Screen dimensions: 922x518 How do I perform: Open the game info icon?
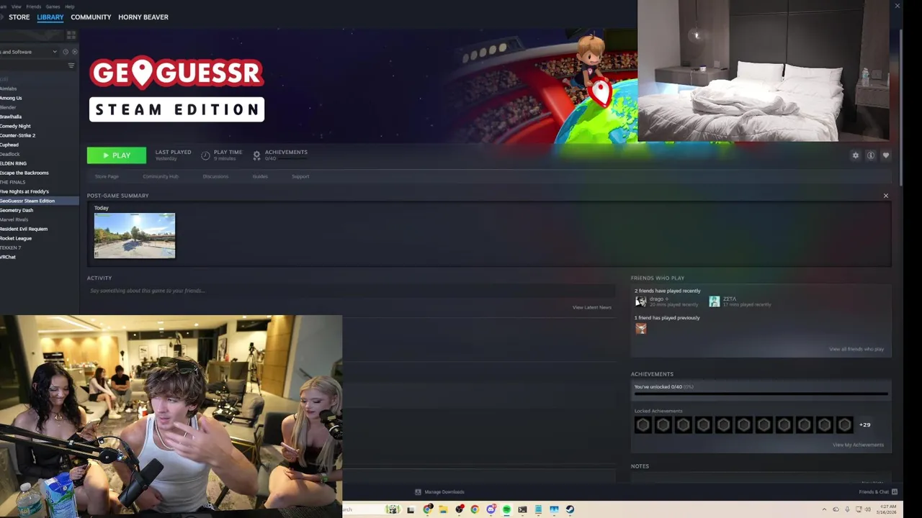pyautogui.click(x=870, y=155)
